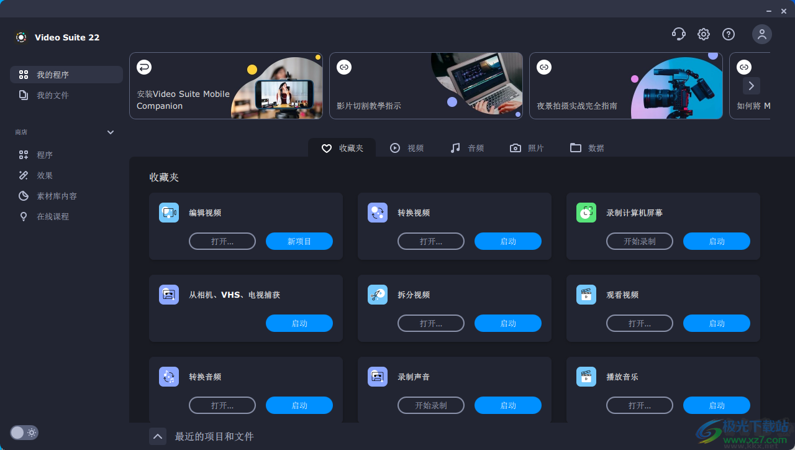This screenshot has height=450, width=795.
Task: Switch to the 照片 tab
Action: click(x=527, y=148)
